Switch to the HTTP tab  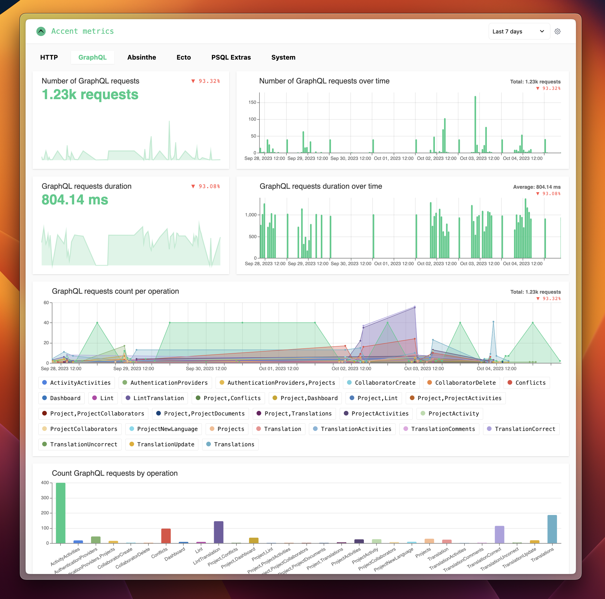49,57
